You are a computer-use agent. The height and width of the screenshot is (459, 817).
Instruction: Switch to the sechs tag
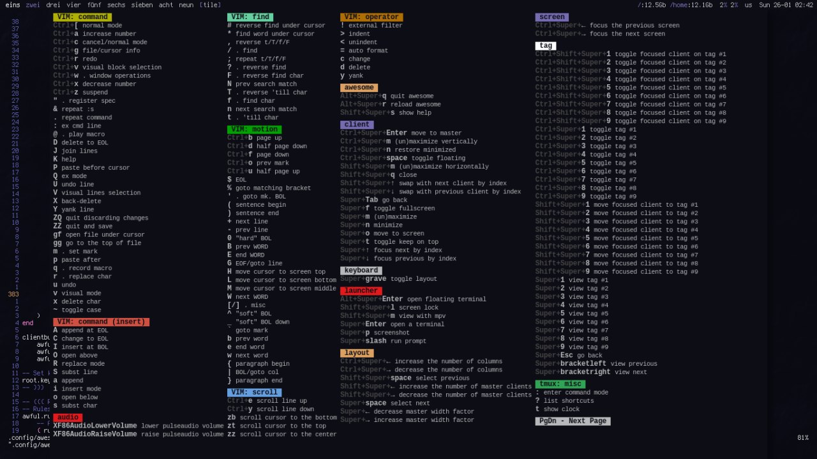tap(116, 5)
